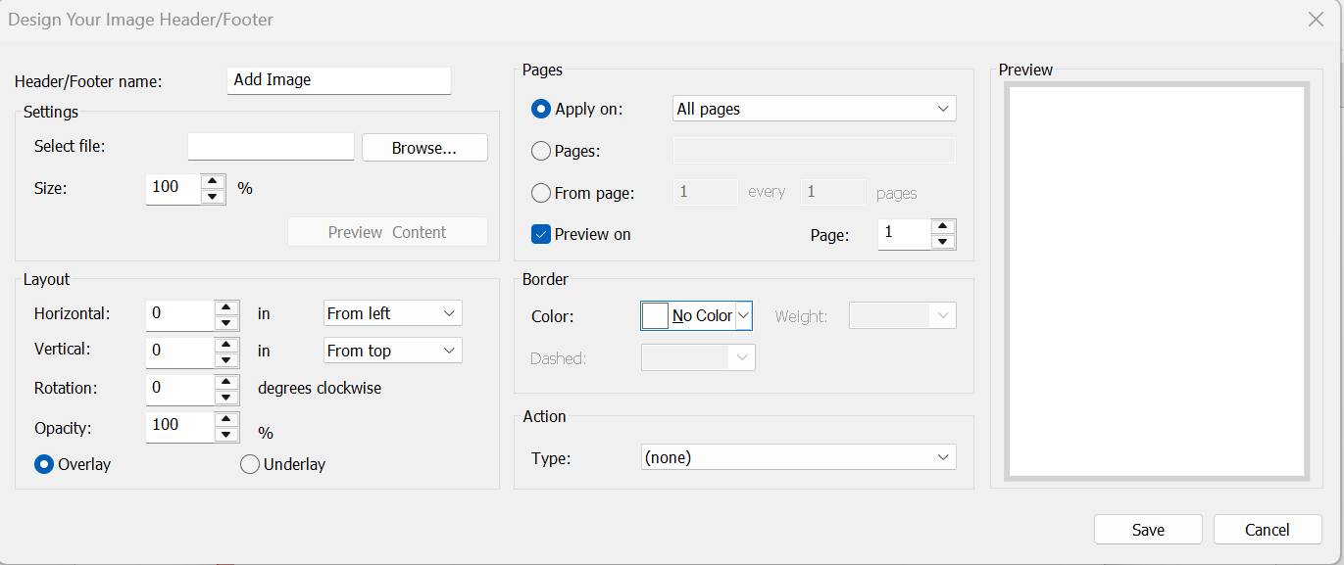The image size is (1344, 565).
Task: Decrease the Horizontal offset with down arrow
Action: click(x=226, y=322)
